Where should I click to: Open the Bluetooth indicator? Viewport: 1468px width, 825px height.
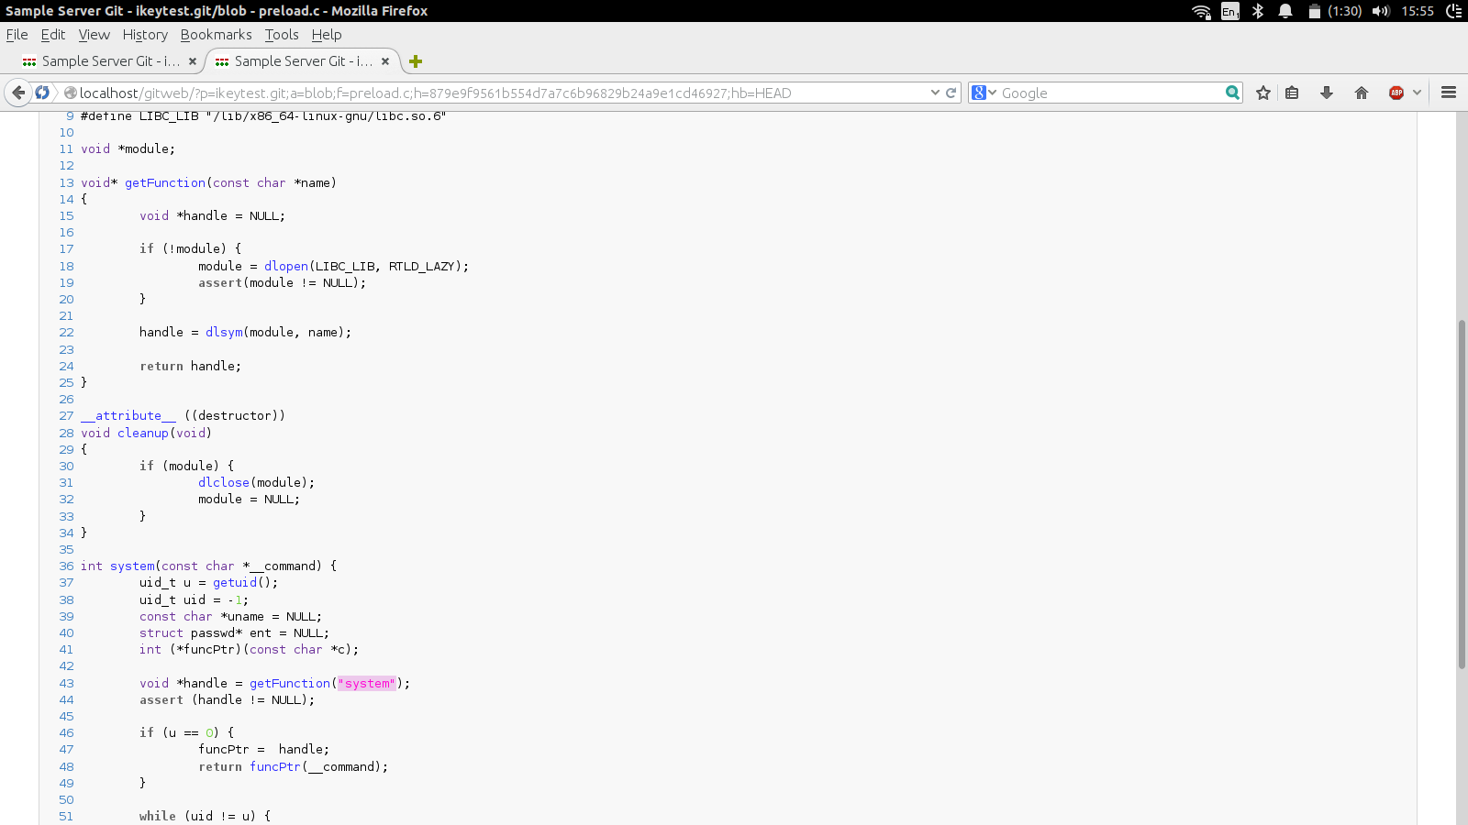(1258, 11)
